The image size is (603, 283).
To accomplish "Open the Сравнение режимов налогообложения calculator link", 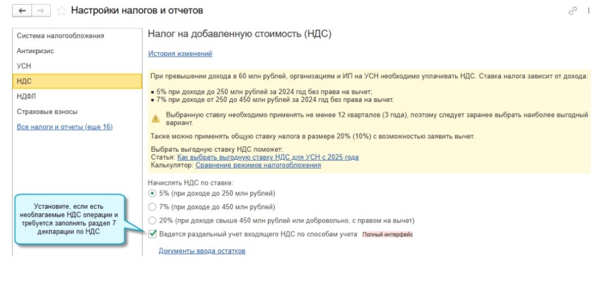I will tap(258, 165).
